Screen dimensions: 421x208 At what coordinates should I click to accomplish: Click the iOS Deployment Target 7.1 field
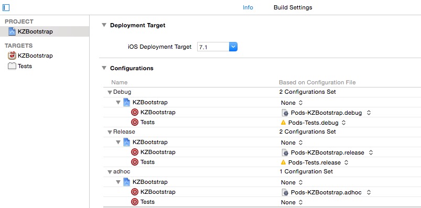(x=213, y=47)
